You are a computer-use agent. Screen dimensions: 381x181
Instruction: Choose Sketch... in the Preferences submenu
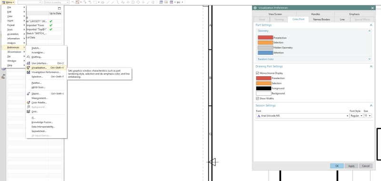[x=46, y=48]
